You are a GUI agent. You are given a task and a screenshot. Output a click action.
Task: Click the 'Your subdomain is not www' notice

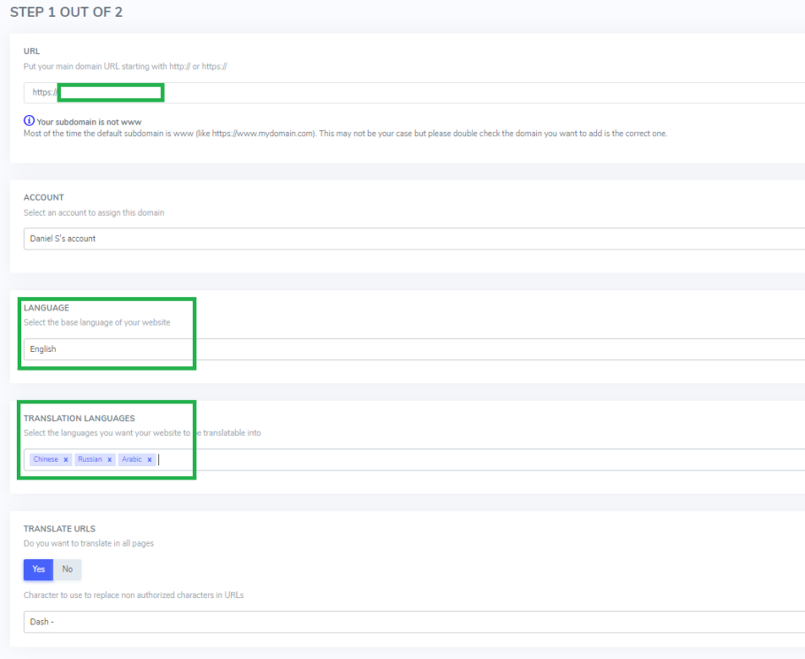tap(88, 122)
